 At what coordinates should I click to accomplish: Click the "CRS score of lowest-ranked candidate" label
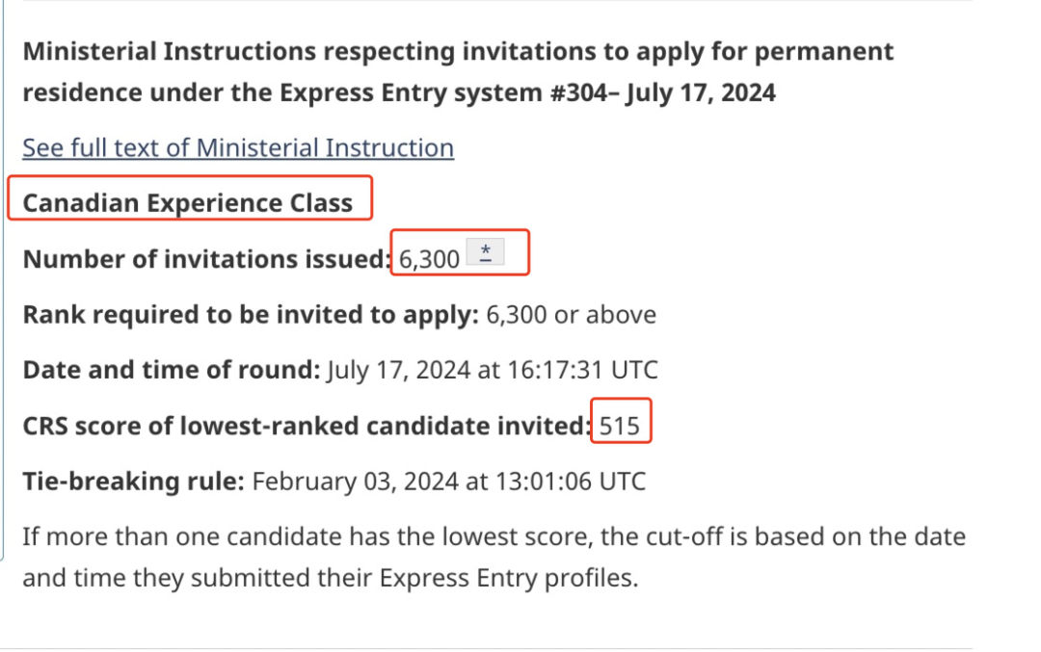coord(306,426)
